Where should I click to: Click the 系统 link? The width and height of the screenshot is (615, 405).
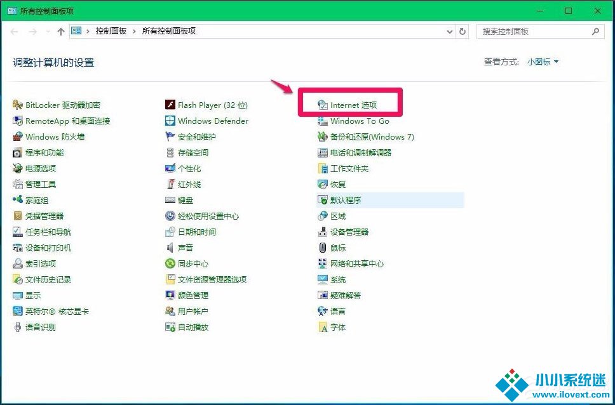(x=338, y=279)
